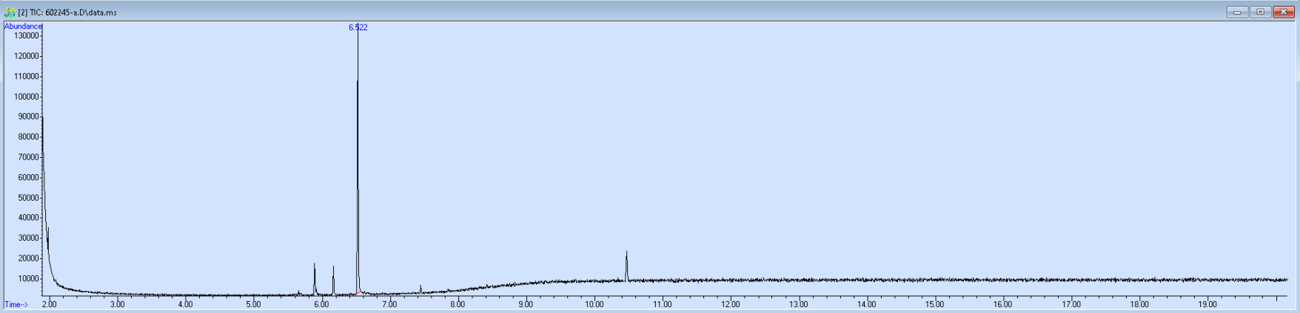Image resolution: width=1300 pixels, height=313 pixels.
Task: Click the 10.00 time tick label
Action: coord(594,304)
